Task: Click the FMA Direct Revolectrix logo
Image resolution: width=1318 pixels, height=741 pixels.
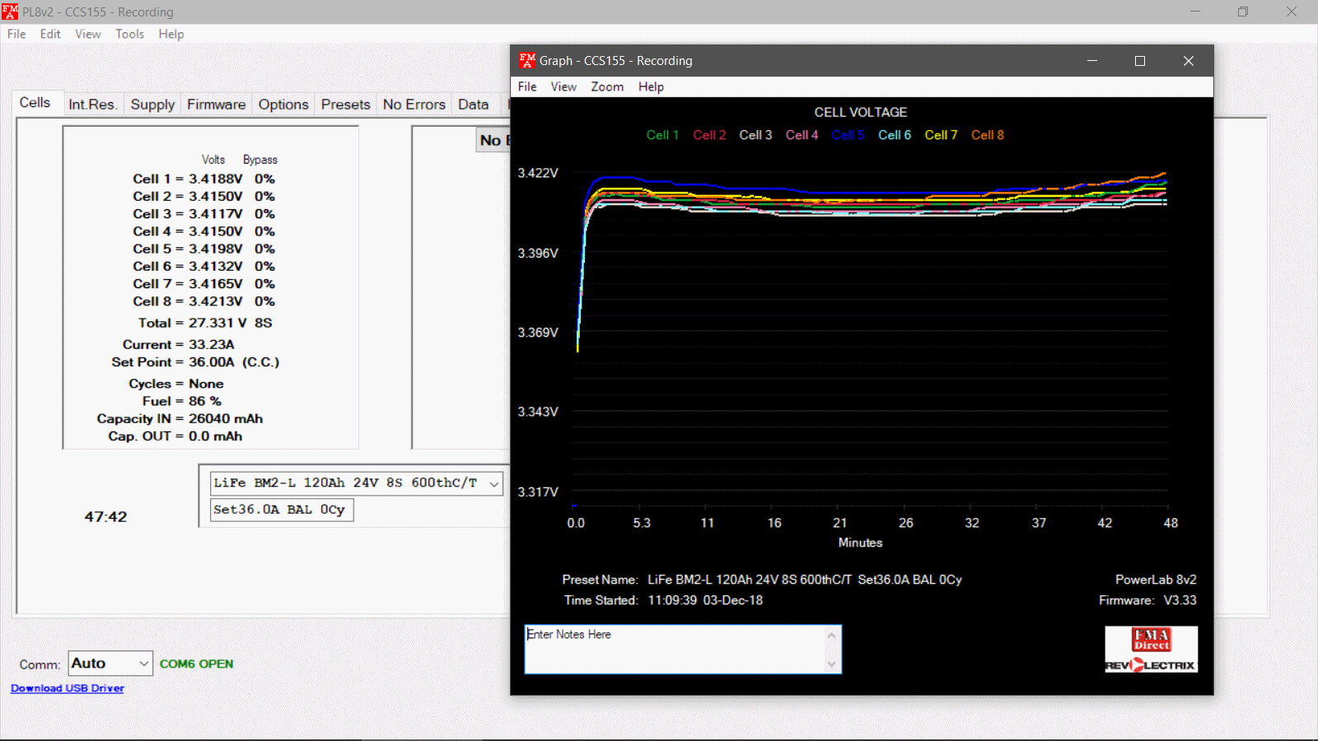Action: click(1151, 650)
